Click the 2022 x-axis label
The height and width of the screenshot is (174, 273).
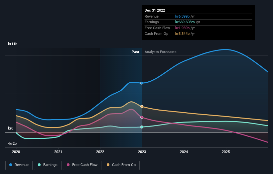pyautogui.click(x=100, y=152)
